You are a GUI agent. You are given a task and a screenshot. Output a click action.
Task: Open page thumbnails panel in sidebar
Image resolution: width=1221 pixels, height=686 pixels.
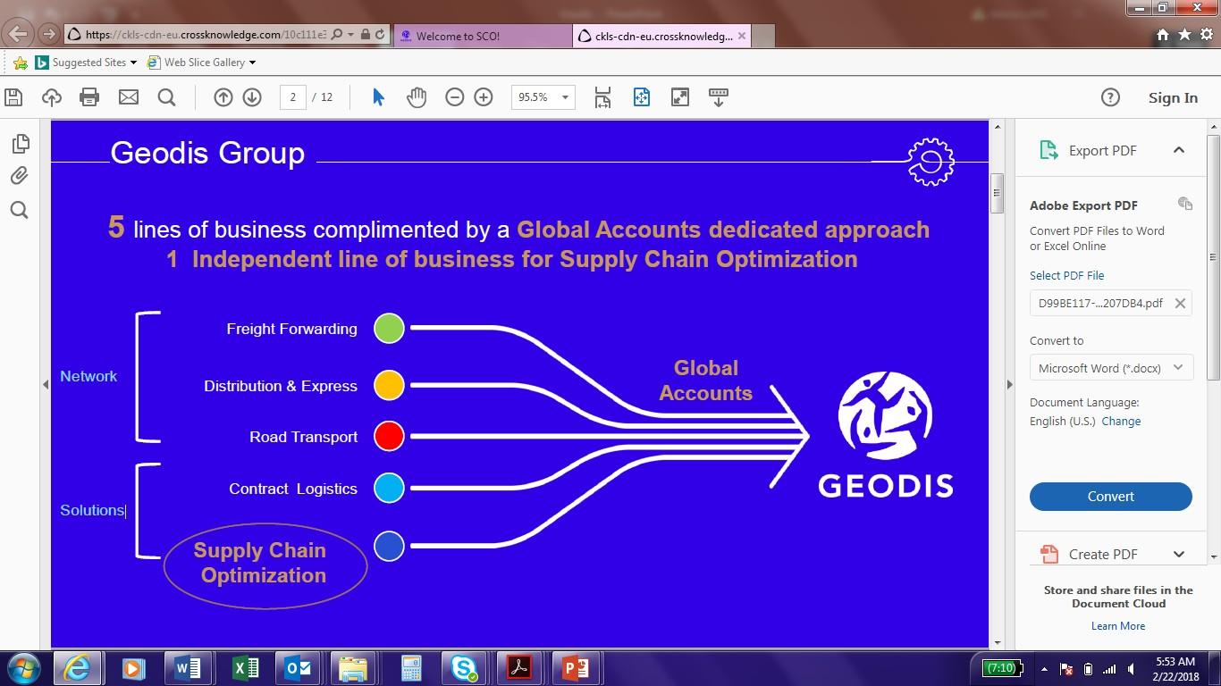tap(20, 144)
